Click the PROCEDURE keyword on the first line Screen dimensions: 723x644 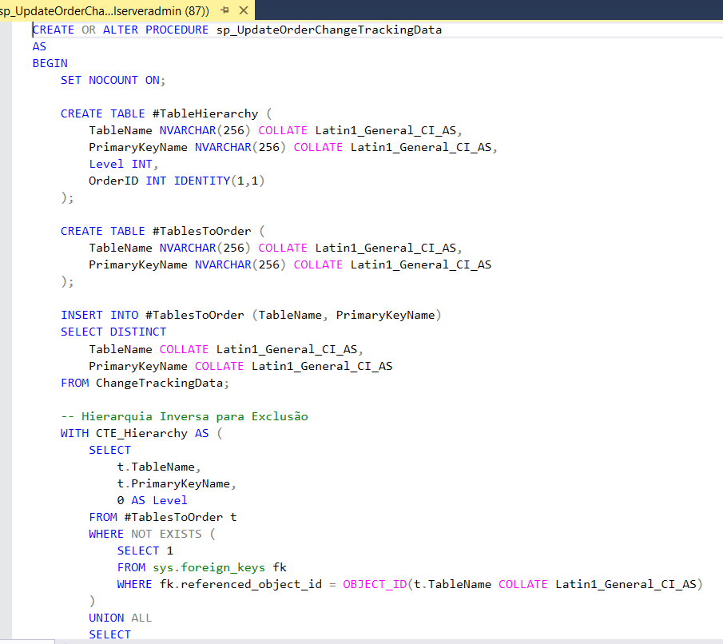[x=177, y=30]
